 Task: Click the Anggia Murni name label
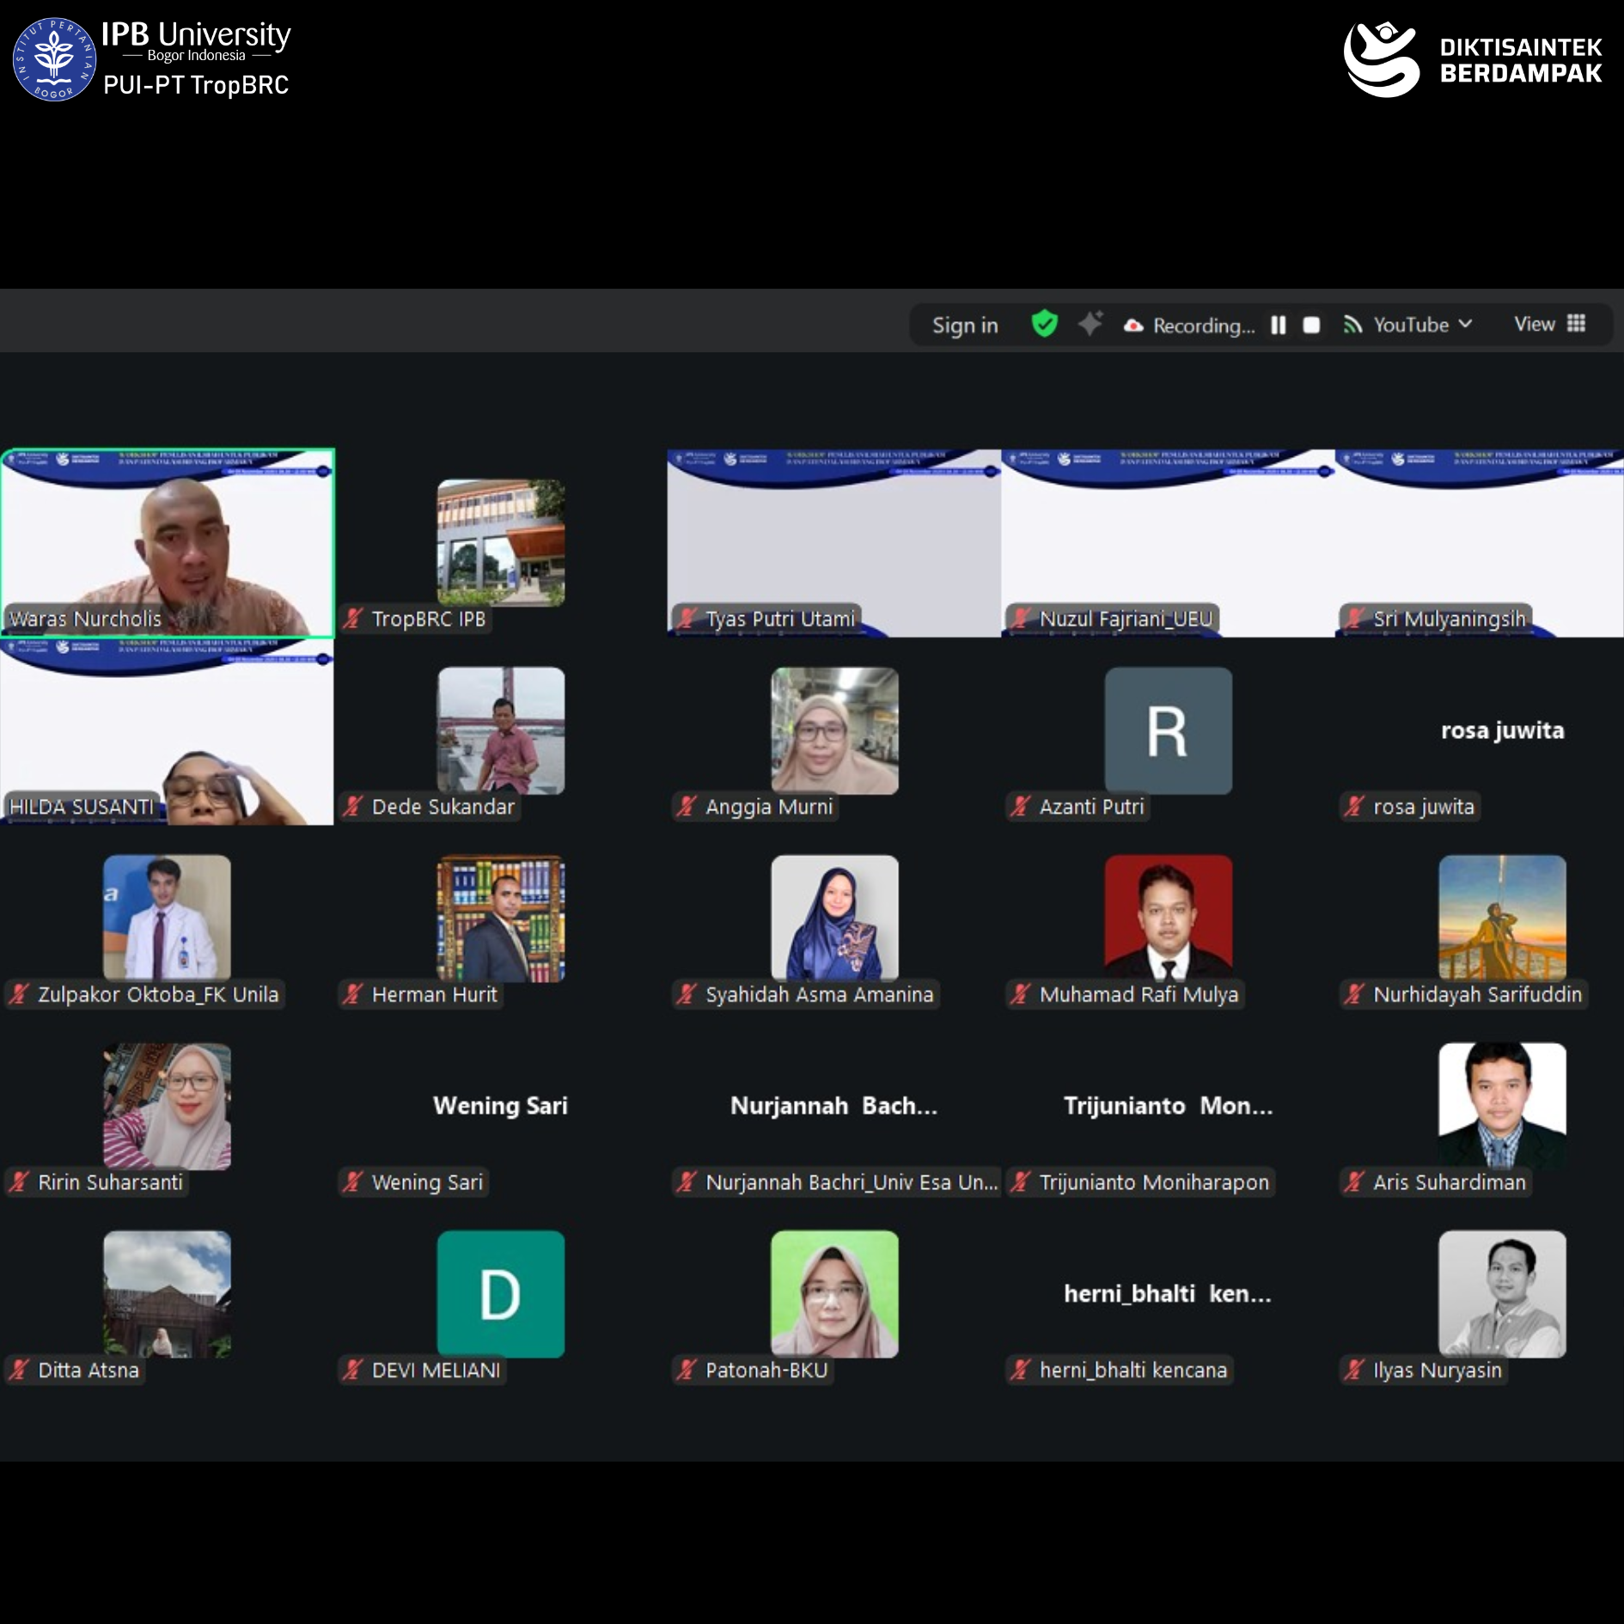768,807
